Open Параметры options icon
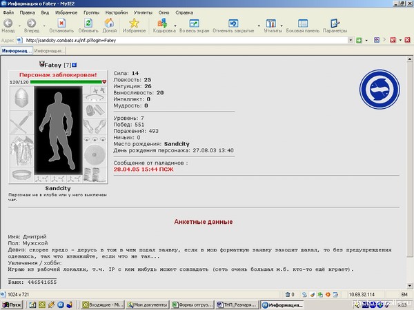The height and width of the screenshot is (310, 414). click(x=335, y=23)
